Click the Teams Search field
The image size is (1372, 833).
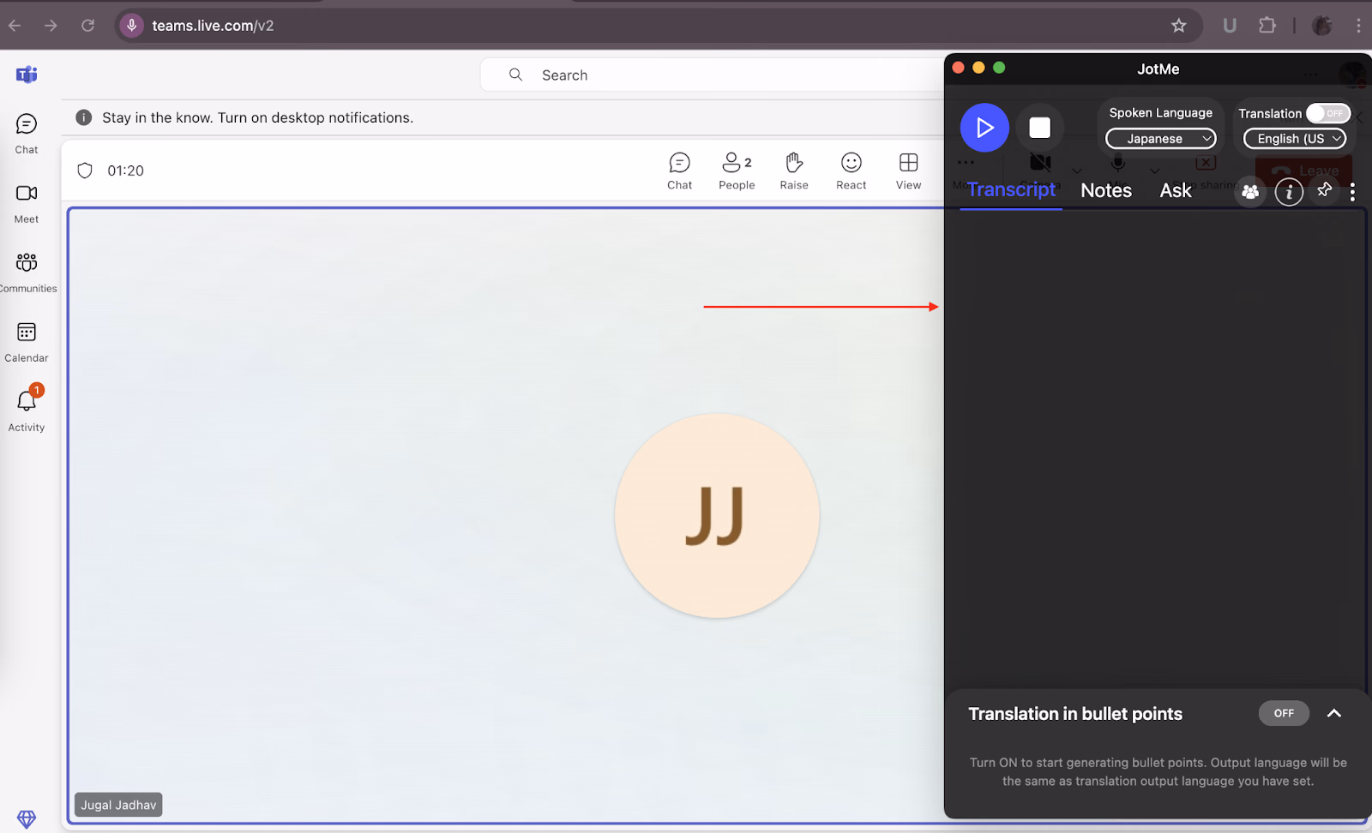point(712,75)
